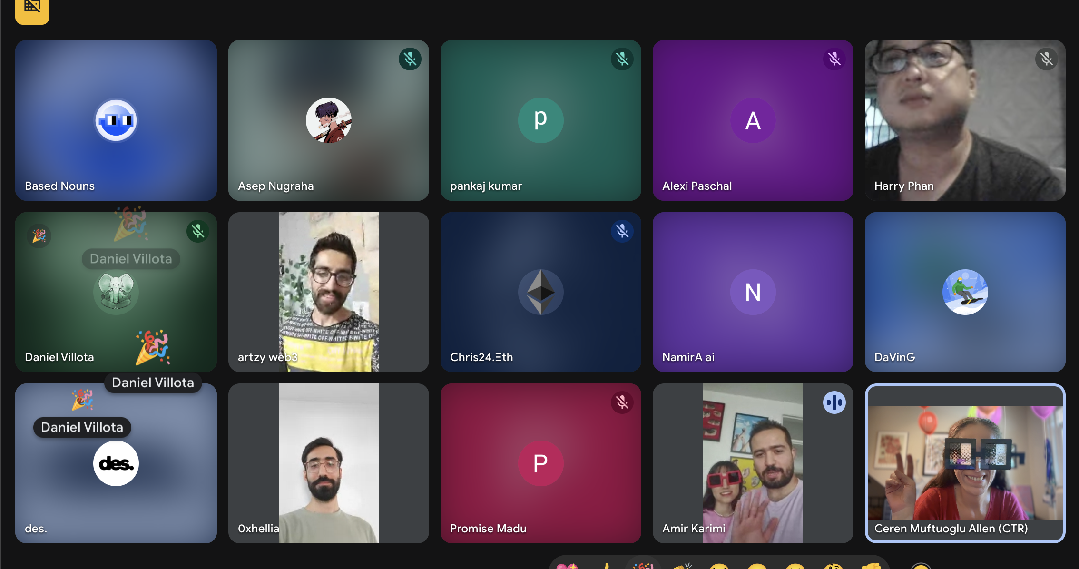Send the sparkling heart reaction
Image resolution: width=1079 pixels, height=569 pixels.
coord(567,566)
